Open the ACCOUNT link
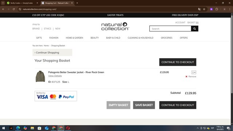Viewport: 233px width, 131px height. (x=180, y=23)
